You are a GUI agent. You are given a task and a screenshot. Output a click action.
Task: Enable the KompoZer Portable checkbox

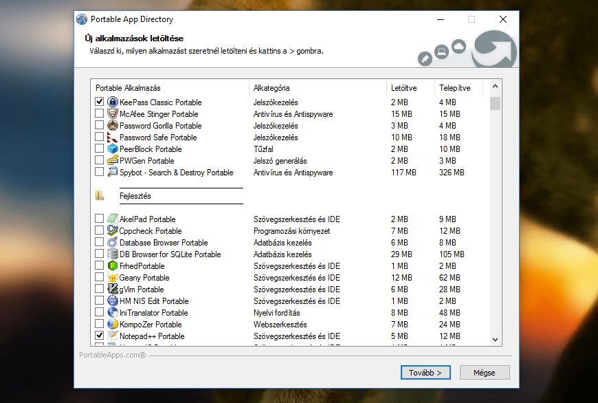click(99, 324)
